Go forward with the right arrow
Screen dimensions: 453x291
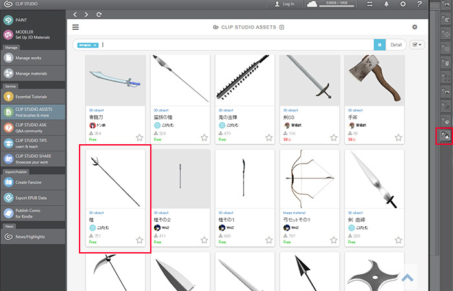tap(86, 14)
